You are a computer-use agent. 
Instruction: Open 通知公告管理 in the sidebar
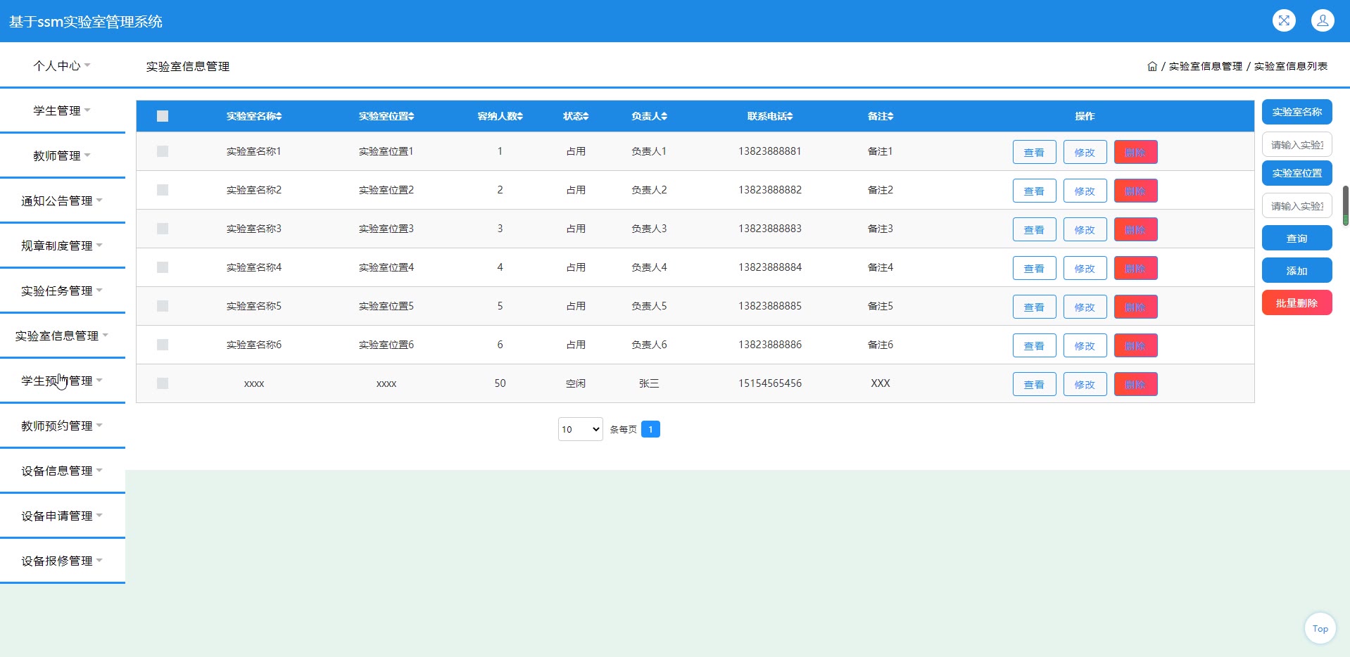pos(62,200)
